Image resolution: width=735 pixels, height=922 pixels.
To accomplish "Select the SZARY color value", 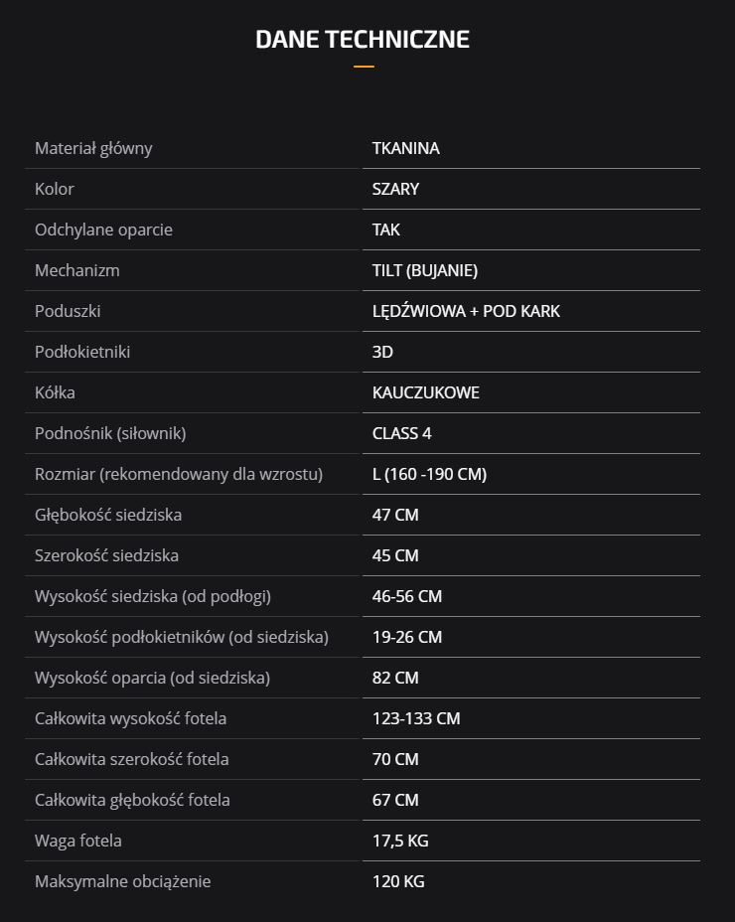I will pos(395,189).
